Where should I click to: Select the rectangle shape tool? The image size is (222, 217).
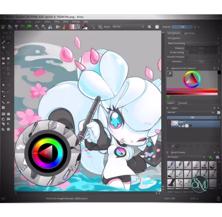tap(3, 59)
